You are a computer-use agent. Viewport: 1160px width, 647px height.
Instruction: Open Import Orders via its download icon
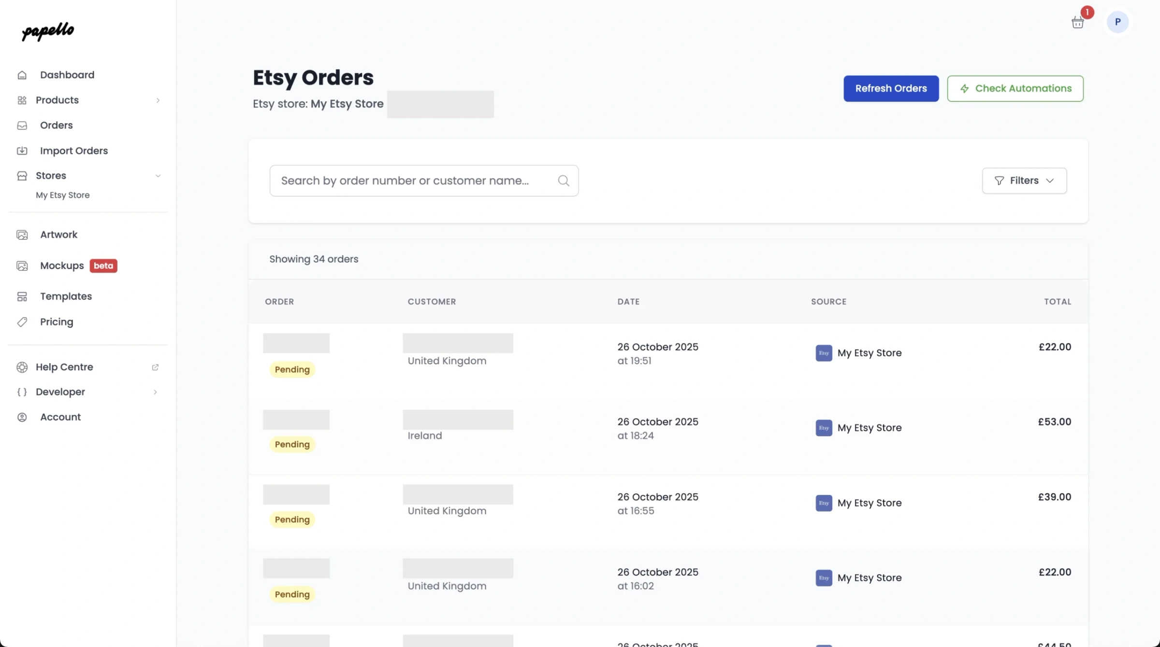(x=22, y=151)
